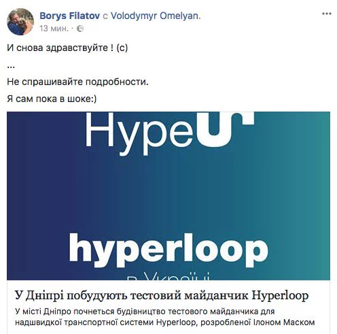Visit Borys Filatov's profile name link

click(x=69, y=16)
